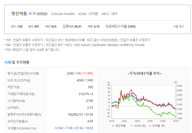The height and width of the screenshot is (133, 192).
Task: Select the YUNGJIN PHARM text
Action: 63,14
